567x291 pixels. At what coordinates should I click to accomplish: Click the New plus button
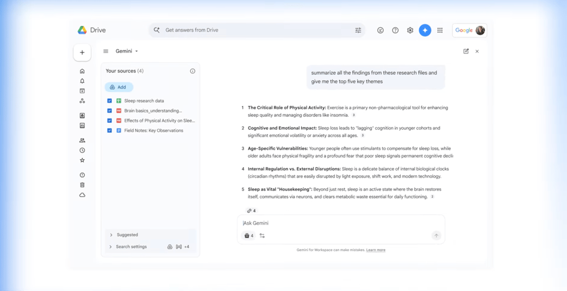pyautogui.click(x=82, y=53)
